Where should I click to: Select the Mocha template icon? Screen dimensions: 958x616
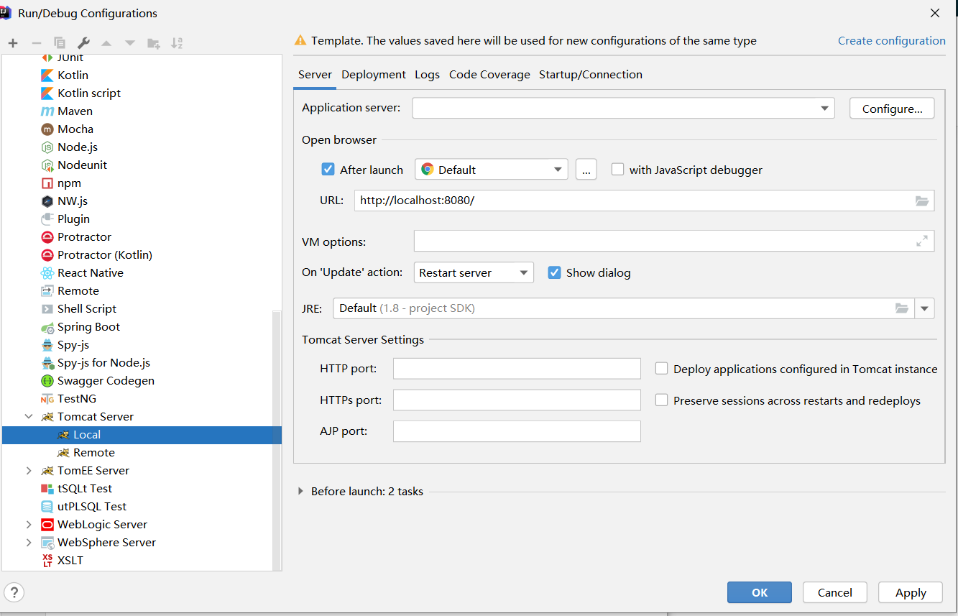pyautogui.click(x=47, y=129)
